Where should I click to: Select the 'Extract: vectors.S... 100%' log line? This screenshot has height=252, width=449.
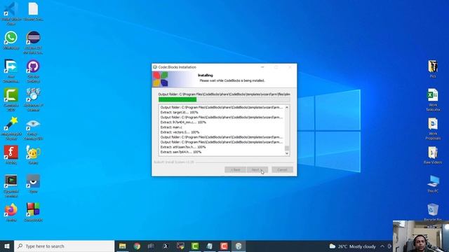coord(180,132)
